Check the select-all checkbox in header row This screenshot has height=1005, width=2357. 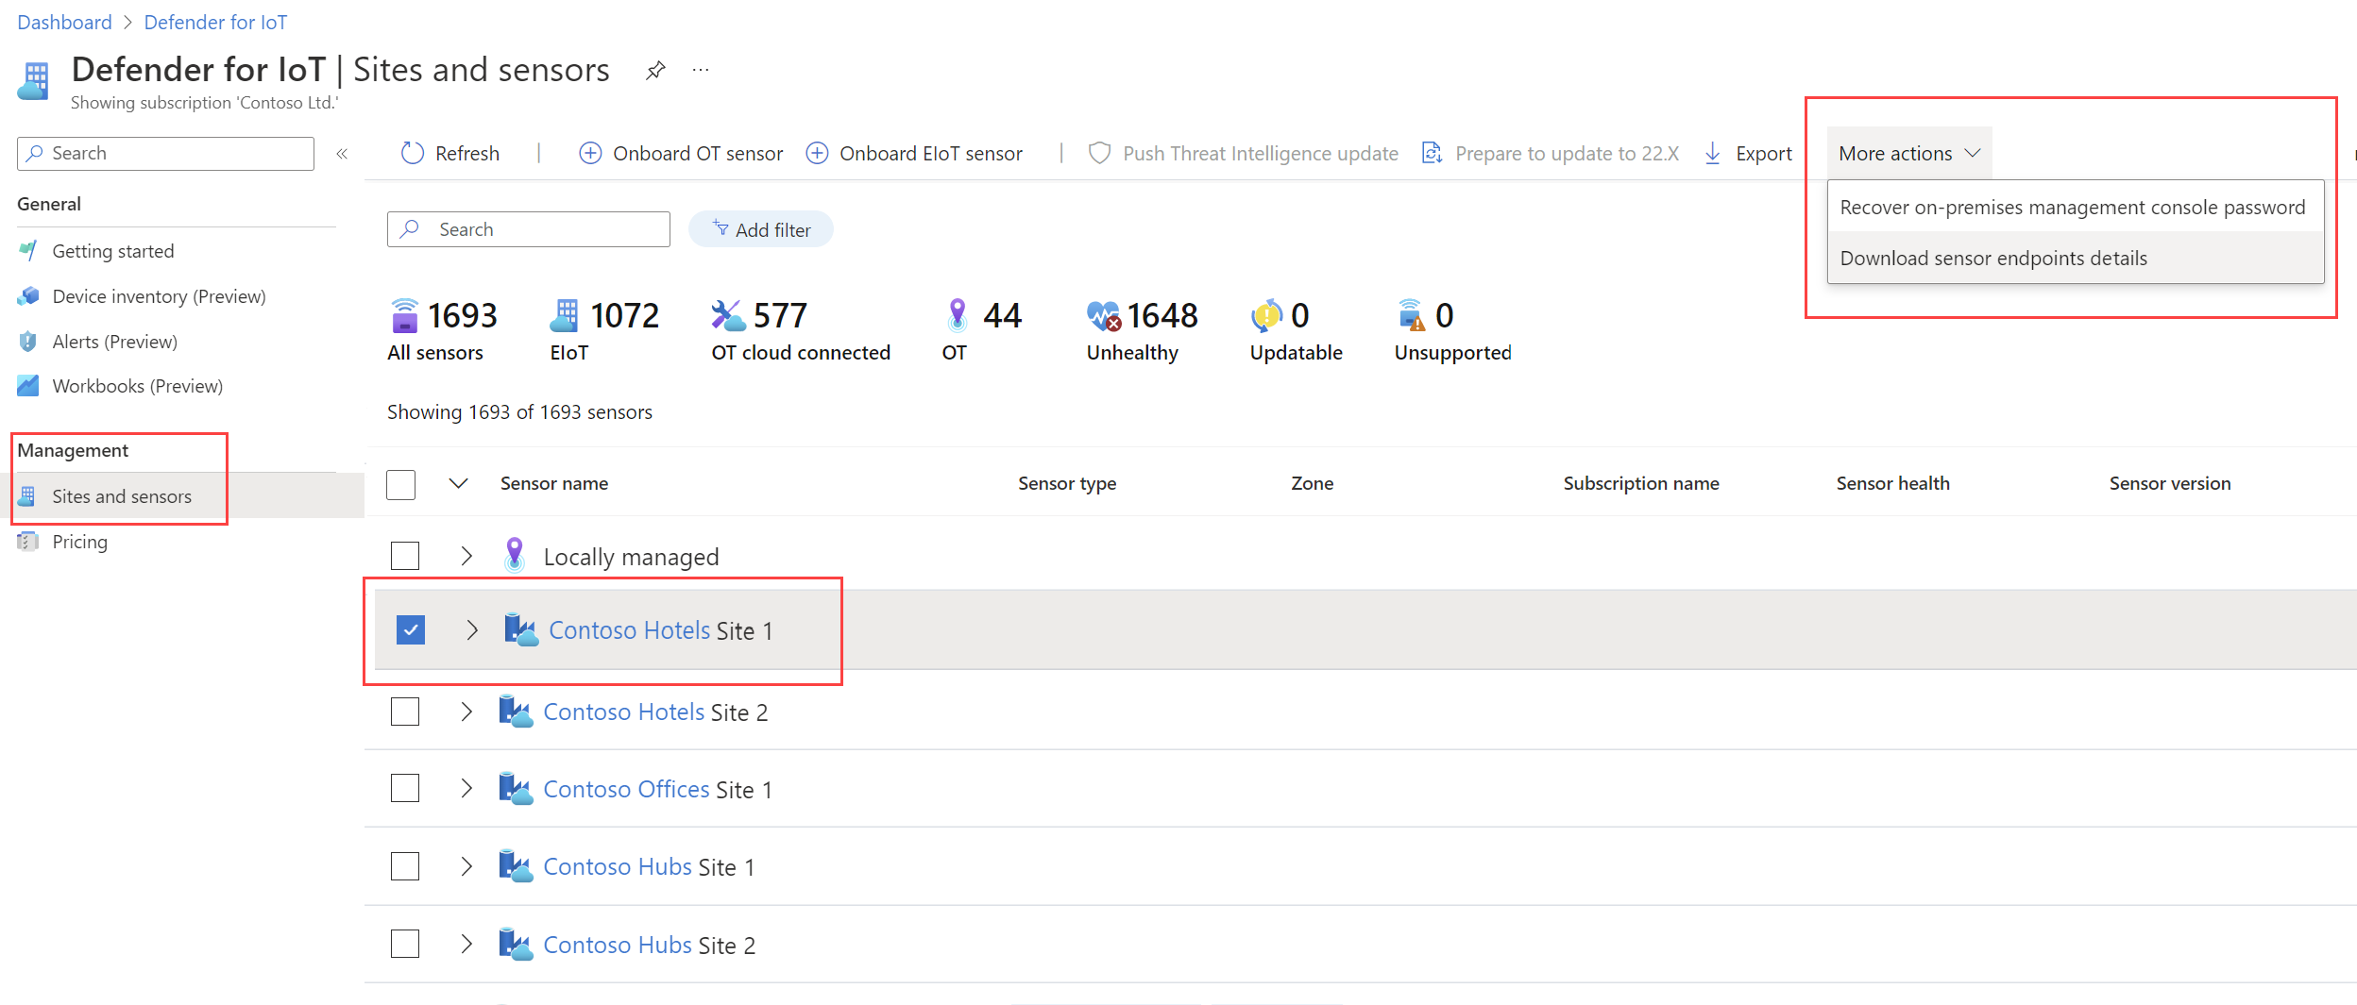401,484
